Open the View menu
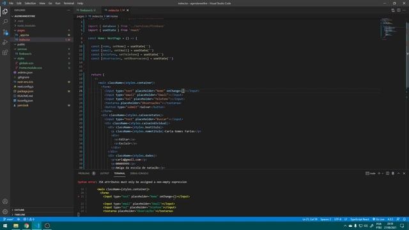Screen dimensions: 409x230 coord(42,3)
